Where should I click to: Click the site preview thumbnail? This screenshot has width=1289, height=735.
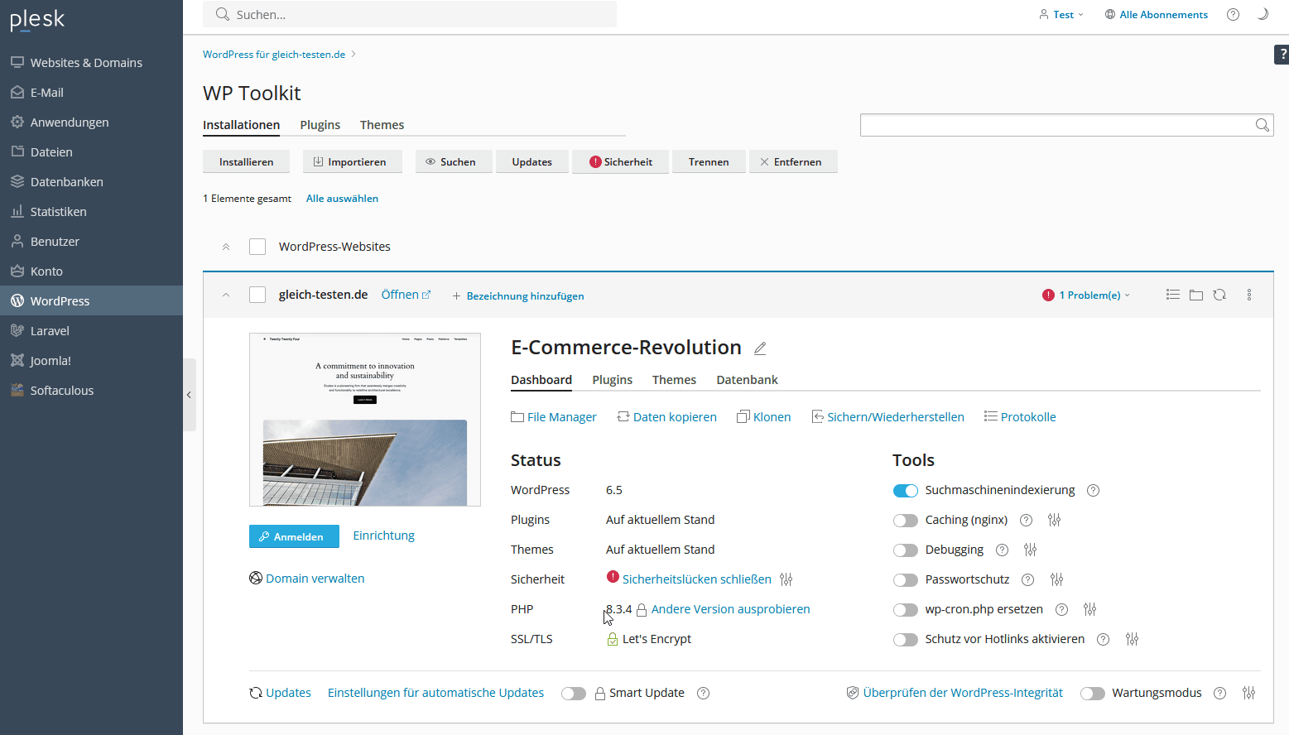365,420
